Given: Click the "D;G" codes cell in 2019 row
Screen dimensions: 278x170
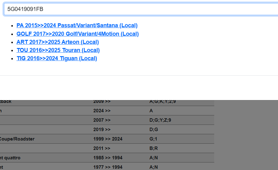Looking at the screenshot, I should [154, 130].
